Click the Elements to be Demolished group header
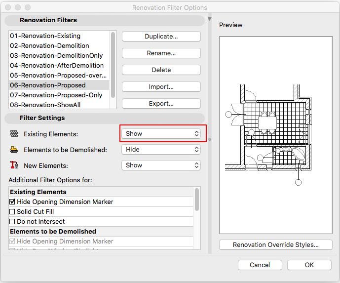Screen dimensions: 340x283 click(x=101, y=231)
